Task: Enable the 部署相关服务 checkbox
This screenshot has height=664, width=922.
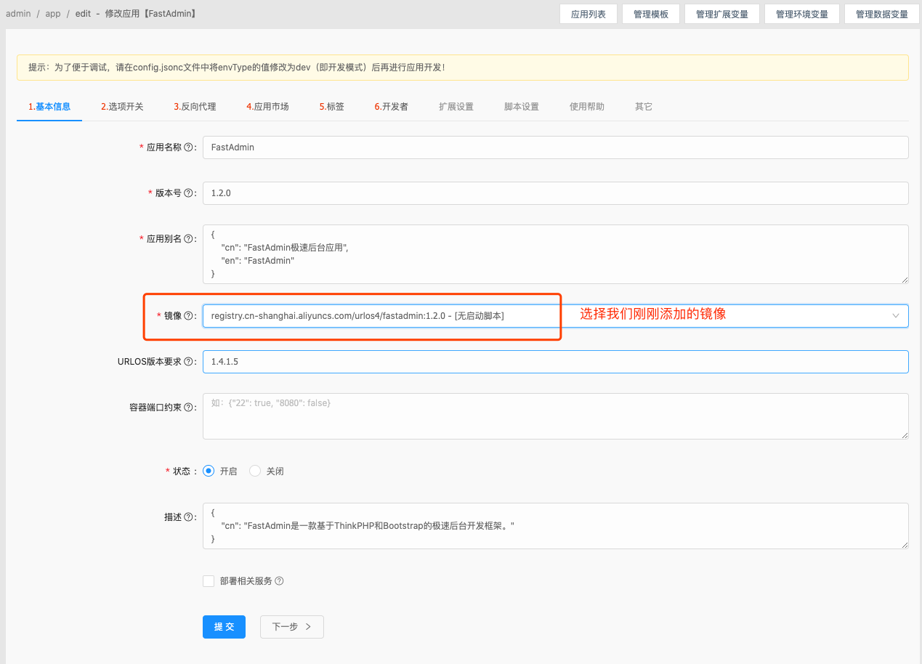Action: tap(209, 580)
